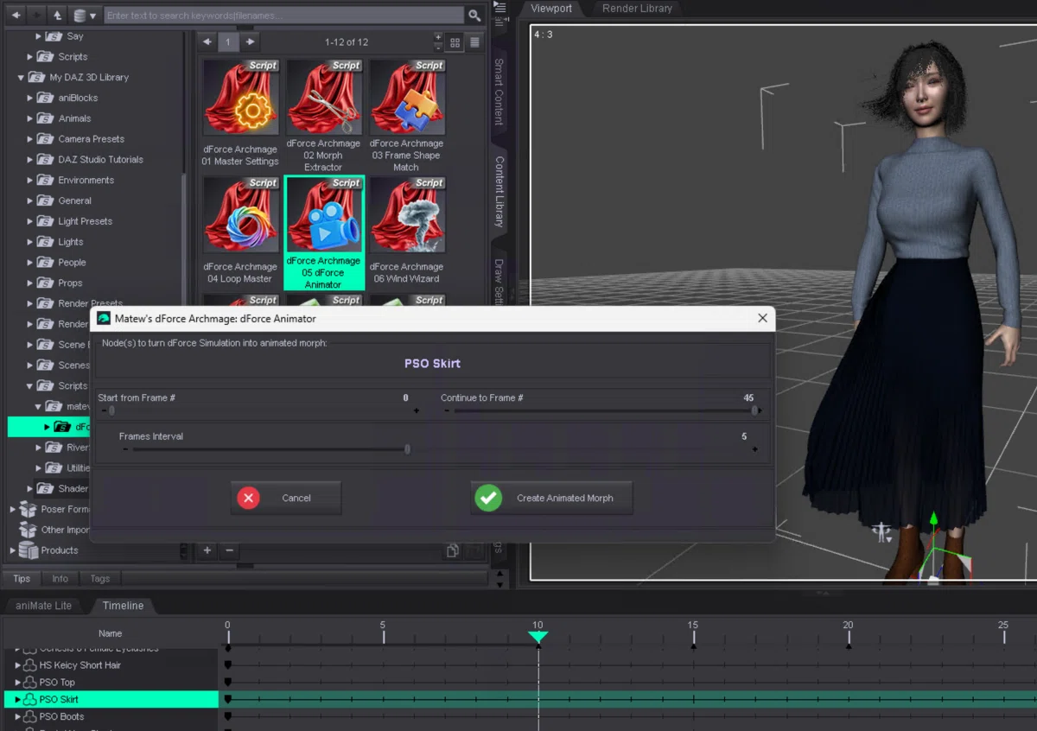Select the General folder
The width and height of the screenshot is (1037, 731).
(x=74, y=200)
